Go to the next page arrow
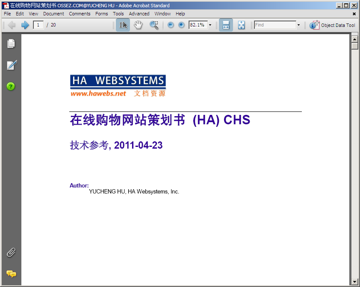The image size is (360, 287). coord(25,25)
